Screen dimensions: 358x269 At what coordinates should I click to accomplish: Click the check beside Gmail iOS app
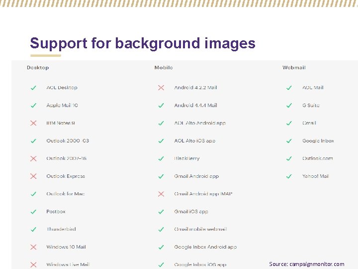(161, 212)
